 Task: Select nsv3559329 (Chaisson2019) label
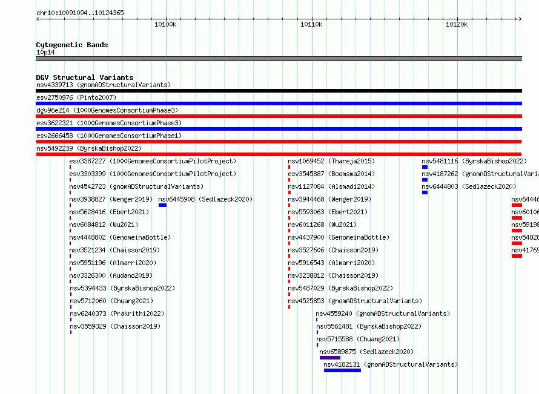pyautogui.click(x=115, y=326)
